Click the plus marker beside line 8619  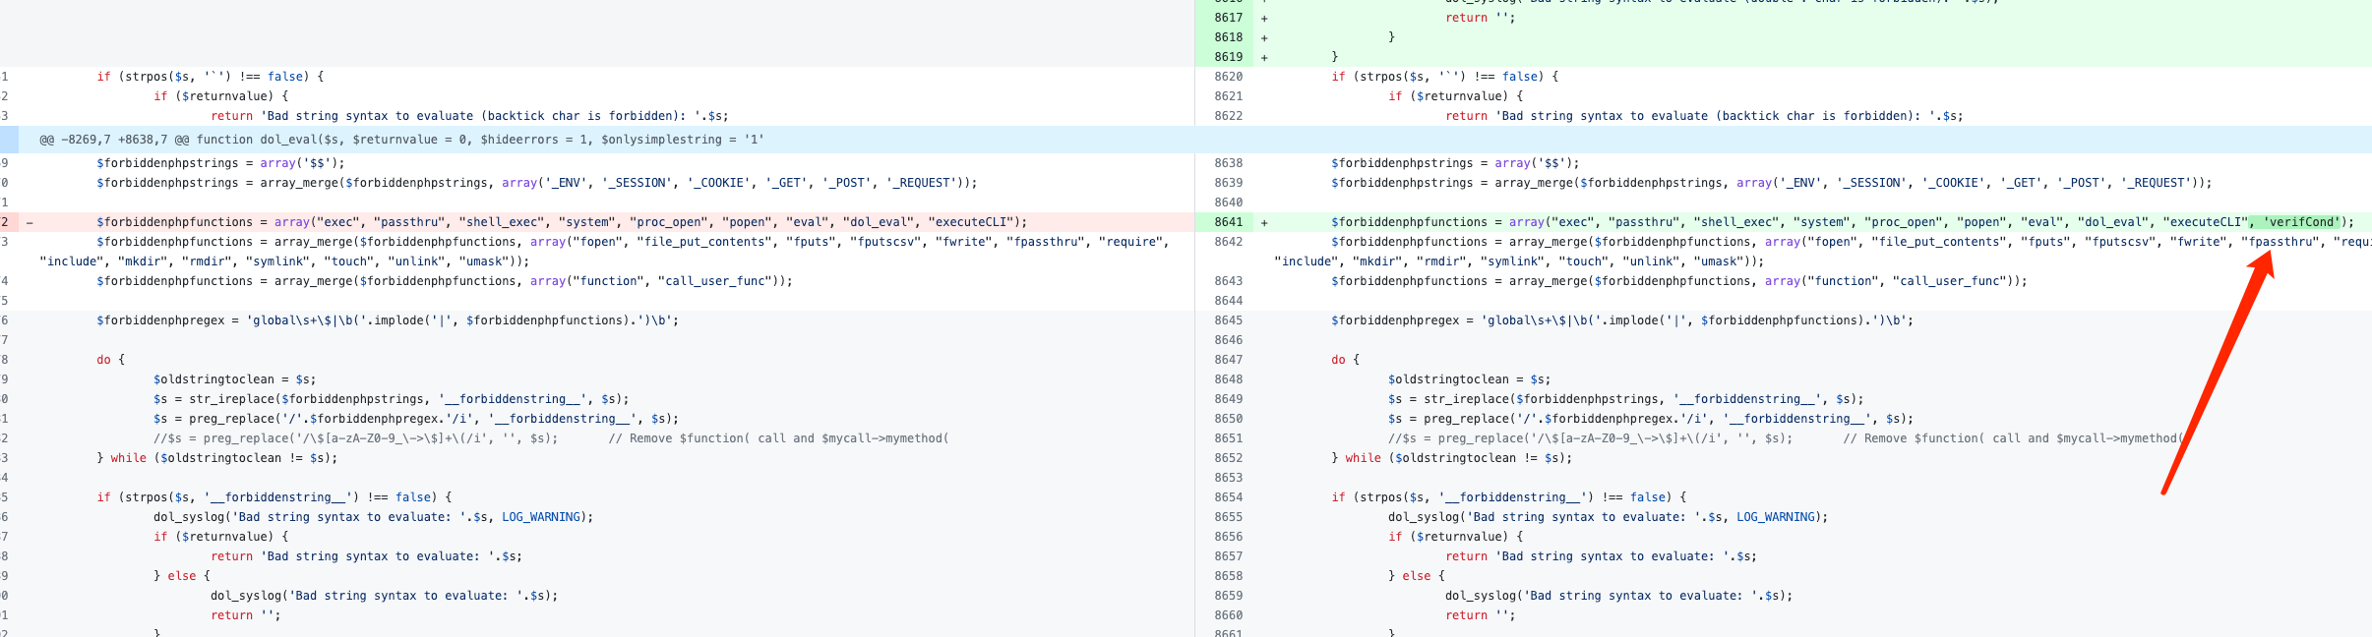tap(1264, 57)
